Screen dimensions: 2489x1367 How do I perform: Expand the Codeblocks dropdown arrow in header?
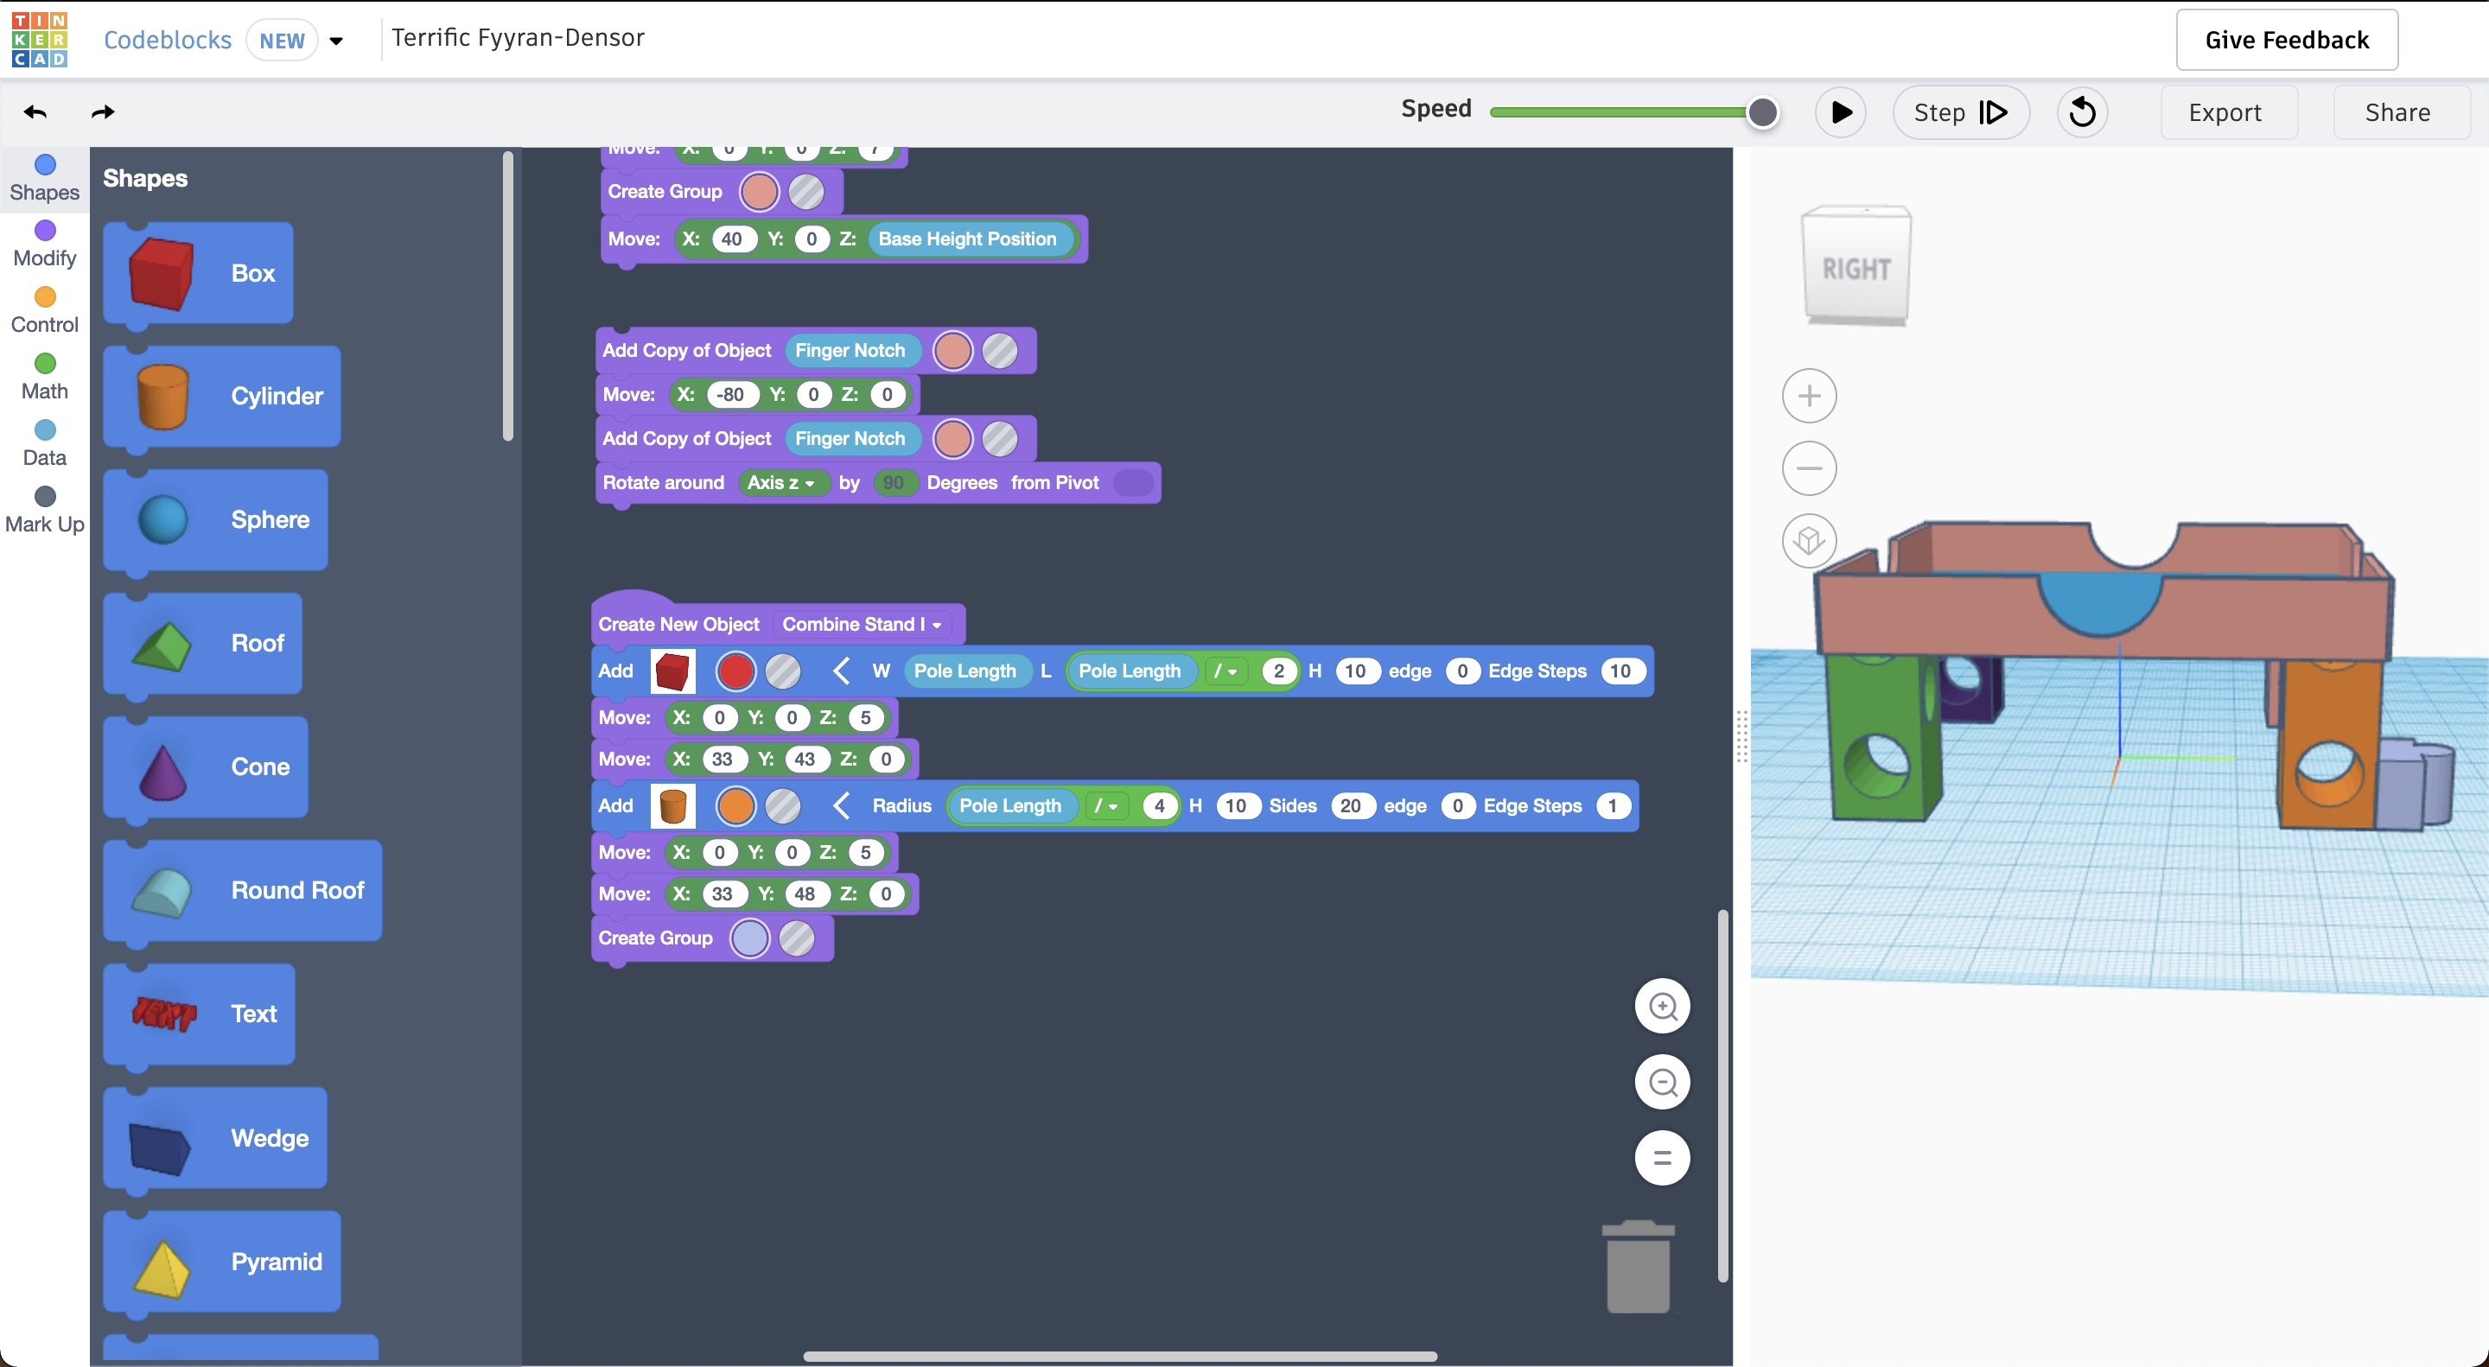(x=336, y=41)
